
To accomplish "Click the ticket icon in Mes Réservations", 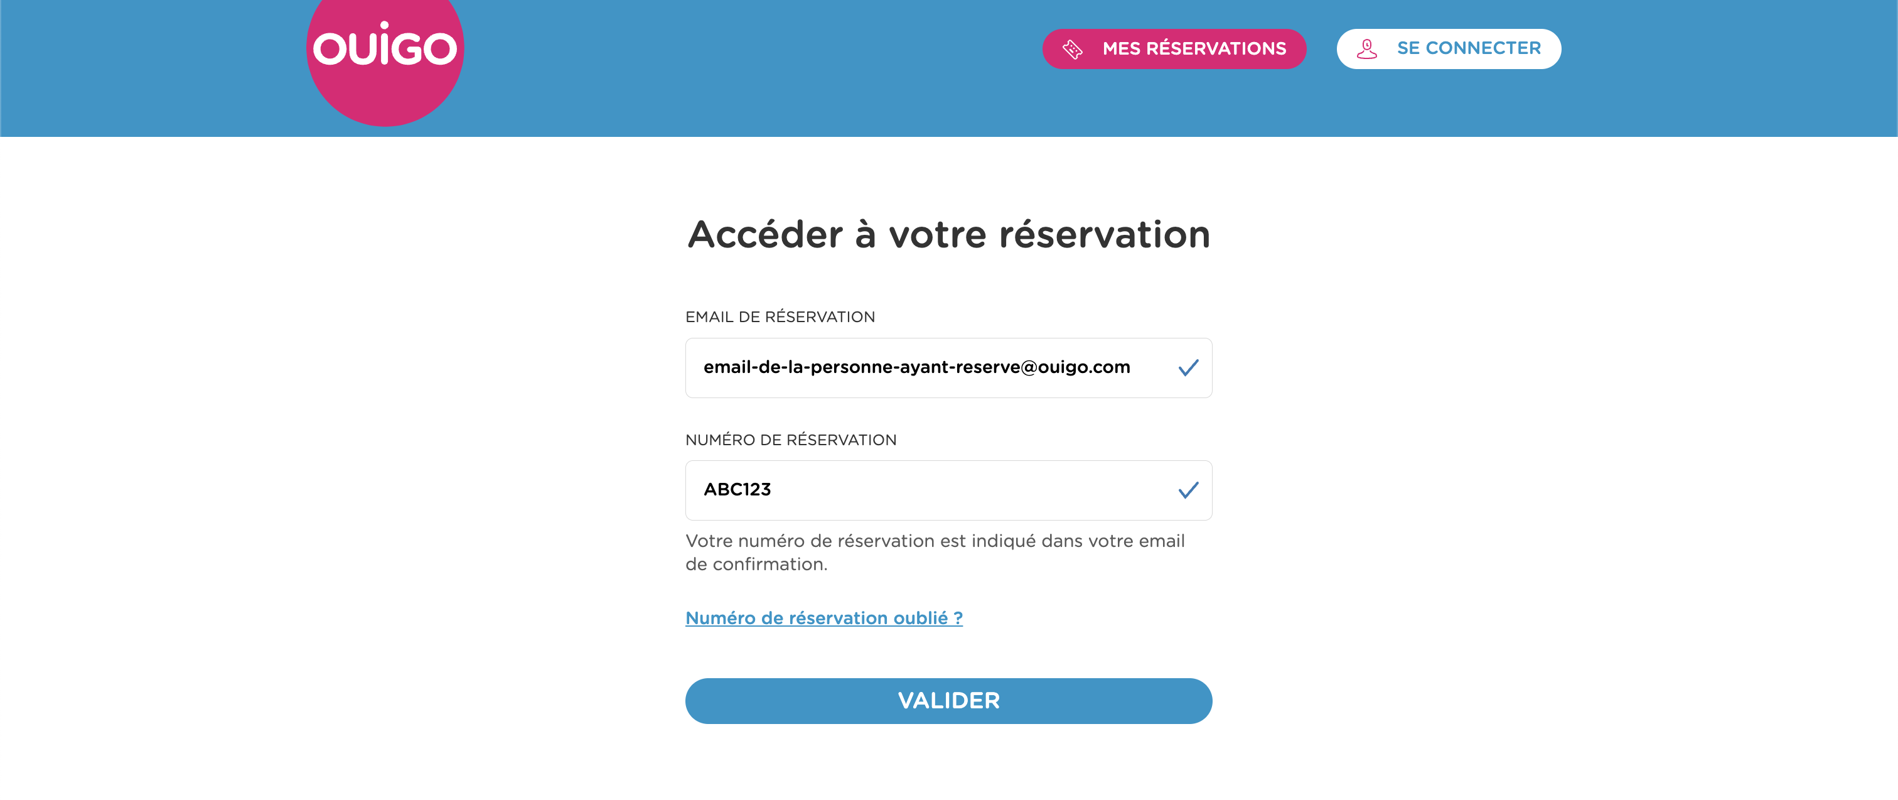I will (x=1072, y=50).
